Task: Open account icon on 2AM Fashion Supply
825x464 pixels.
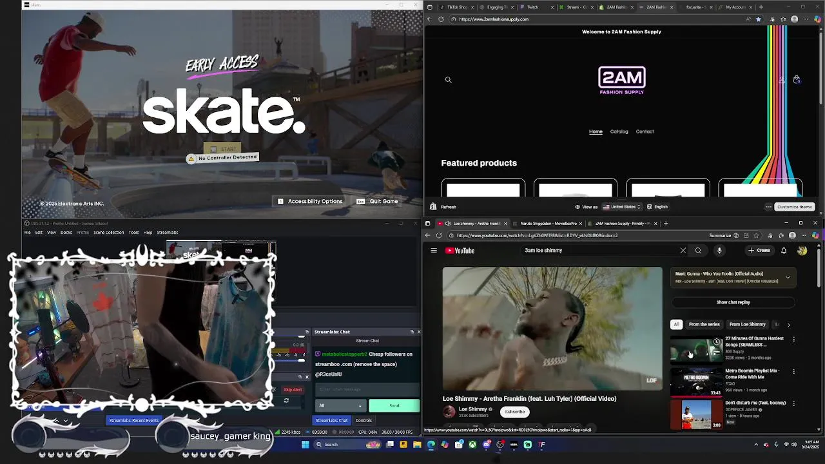Action: (782, 80)
